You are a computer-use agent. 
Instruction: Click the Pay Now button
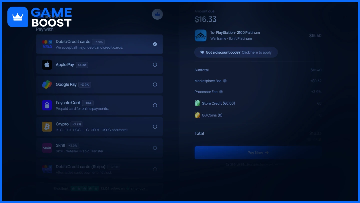[x=258, y=153]
